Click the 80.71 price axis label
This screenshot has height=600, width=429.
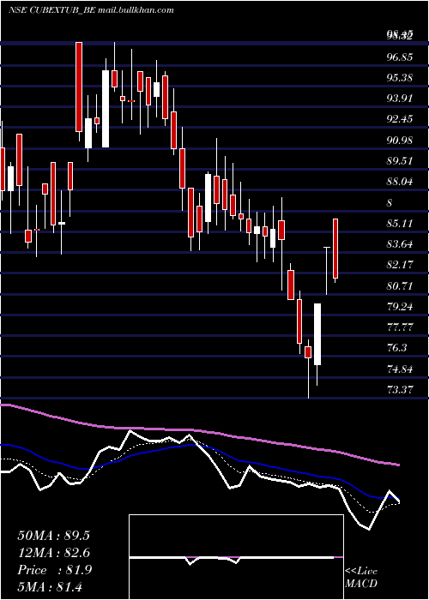[x=400, y=286]
